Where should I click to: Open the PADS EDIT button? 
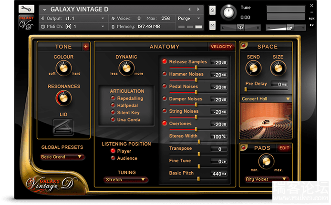(x=284, y=148)
